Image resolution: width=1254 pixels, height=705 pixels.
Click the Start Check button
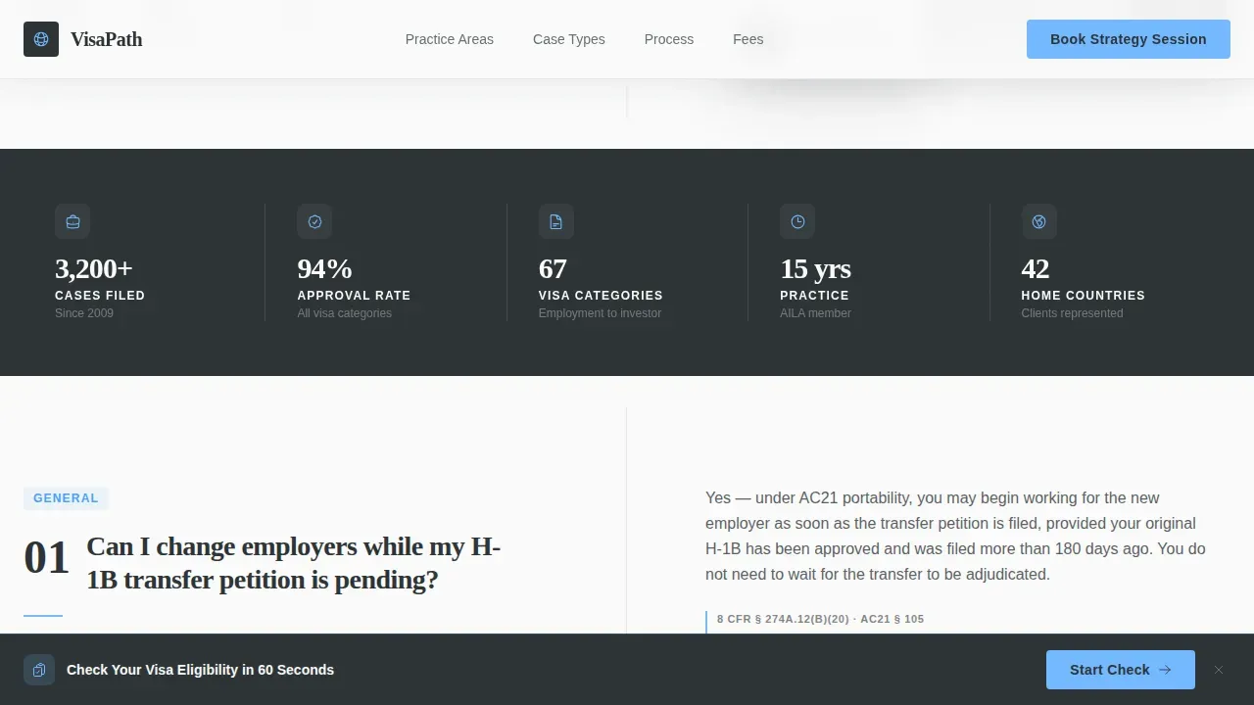tap(1121, 670)
